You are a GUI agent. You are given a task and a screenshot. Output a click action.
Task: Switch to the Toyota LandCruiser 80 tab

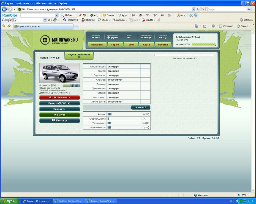tap(79, 56)
